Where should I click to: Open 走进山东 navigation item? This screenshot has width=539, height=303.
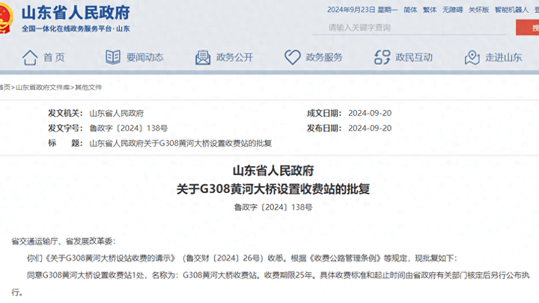[504, 58]
